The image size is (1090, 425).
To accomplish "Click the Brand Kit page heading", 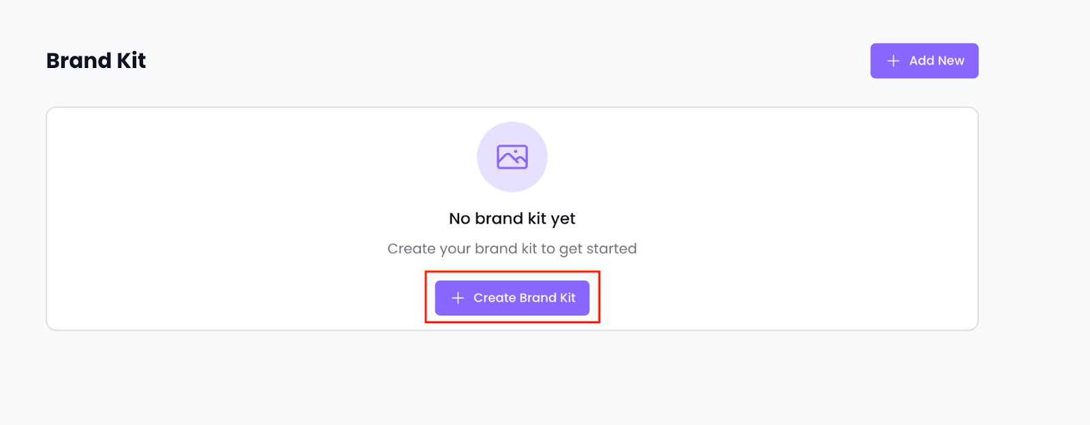I will [x=96, y=61].
